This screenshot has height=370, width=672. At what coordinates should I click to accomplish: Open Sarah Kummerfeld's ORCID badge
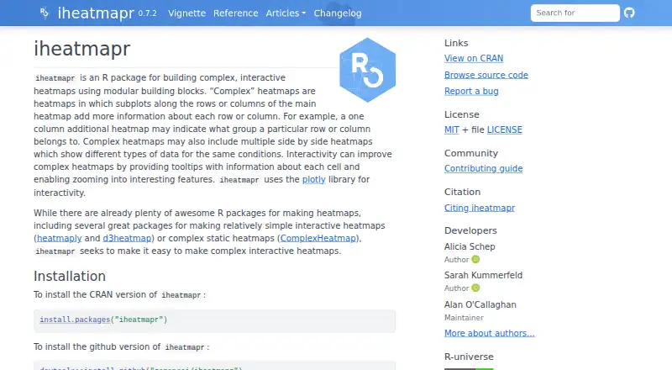click(475, 288)
